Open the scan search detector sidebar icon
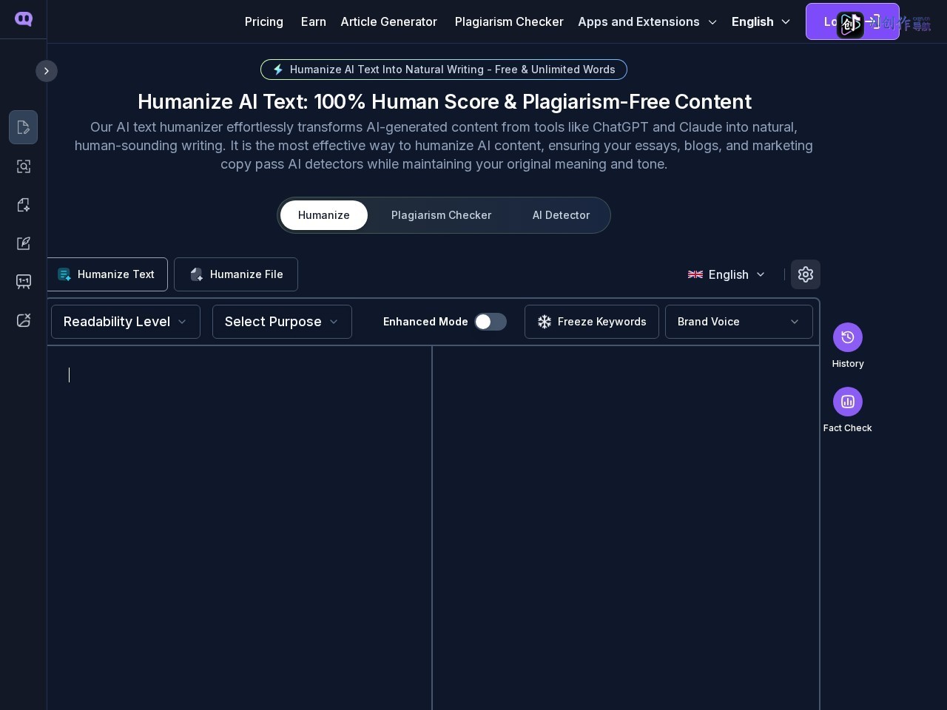The height and width of the screenshot is (710, 947). (24, 166)
